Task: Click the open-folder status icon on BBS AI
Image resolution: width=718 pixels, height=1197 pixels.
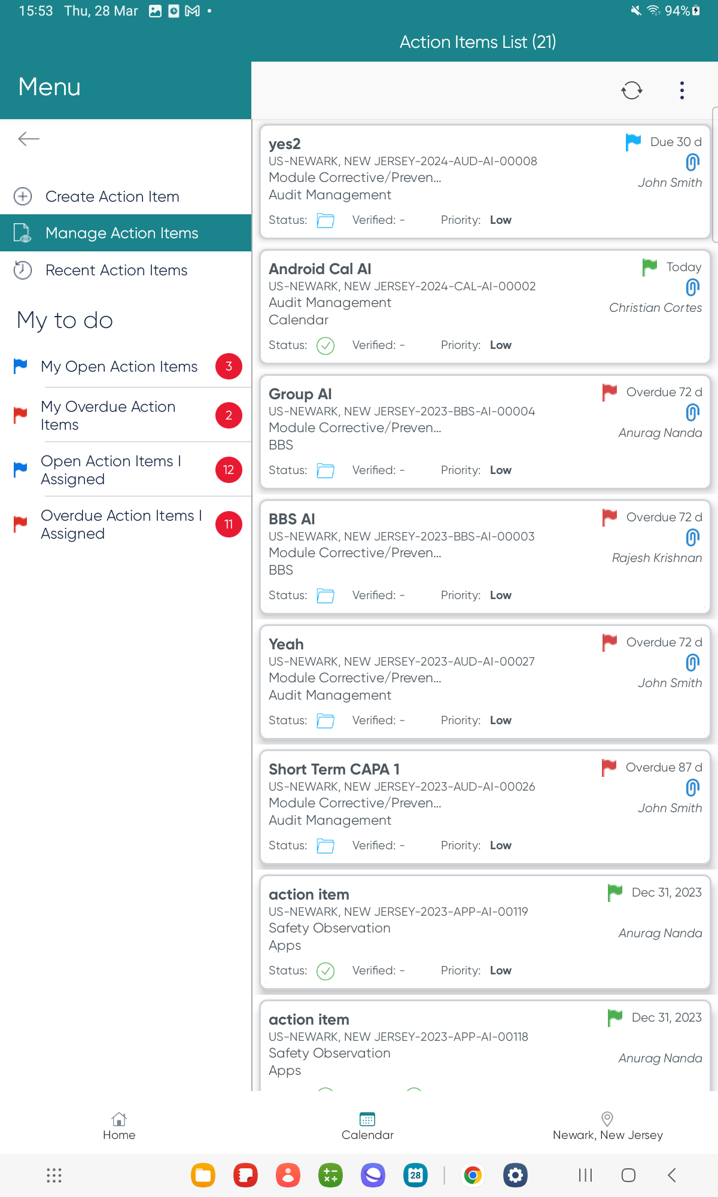Action: coord(325,596)
